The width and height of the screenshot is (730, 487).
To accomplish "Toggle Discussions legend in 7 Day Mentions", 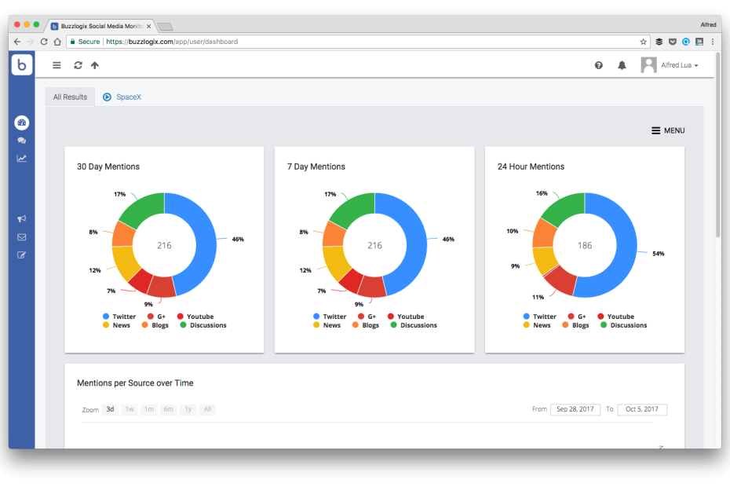I will pos(414,325).
